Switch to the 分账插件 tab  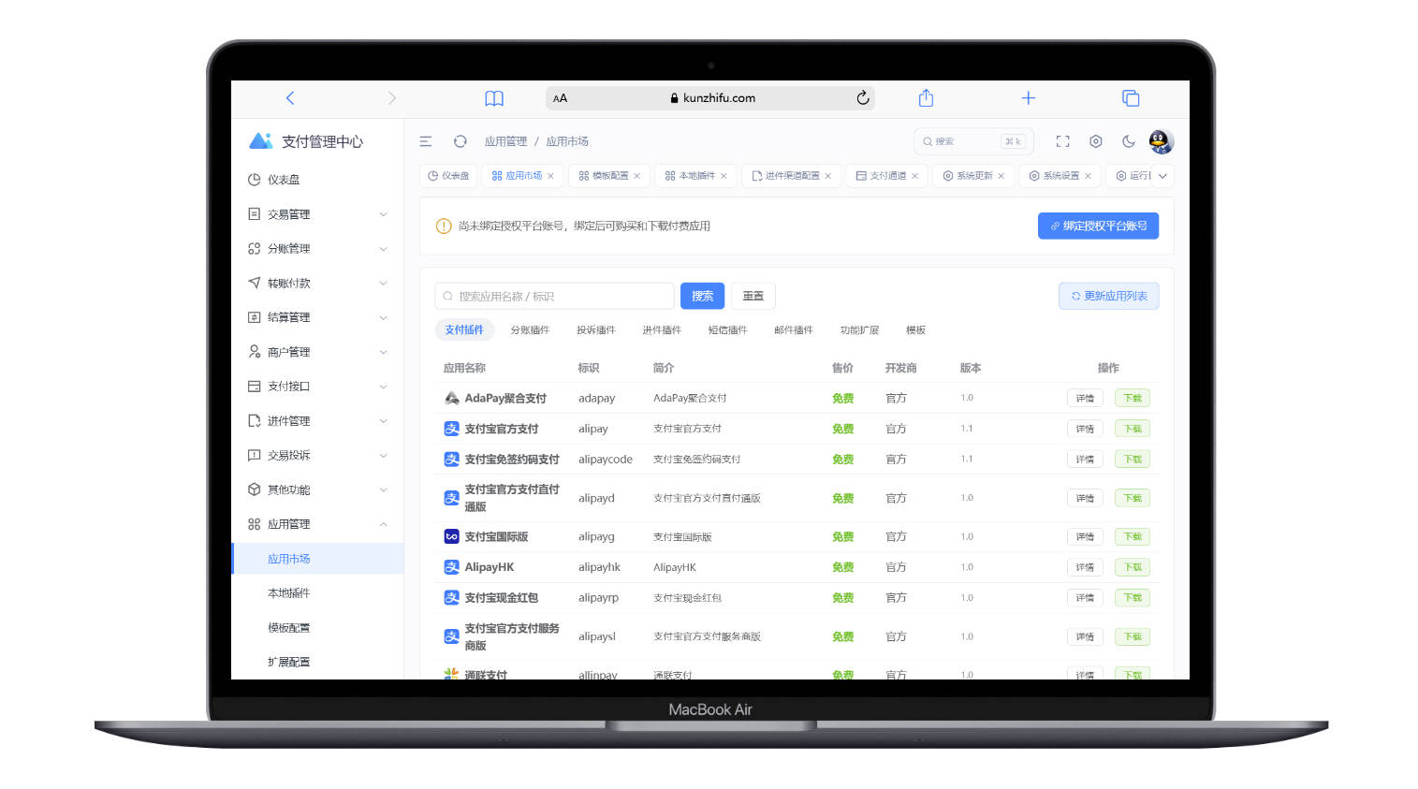point(531,329)
